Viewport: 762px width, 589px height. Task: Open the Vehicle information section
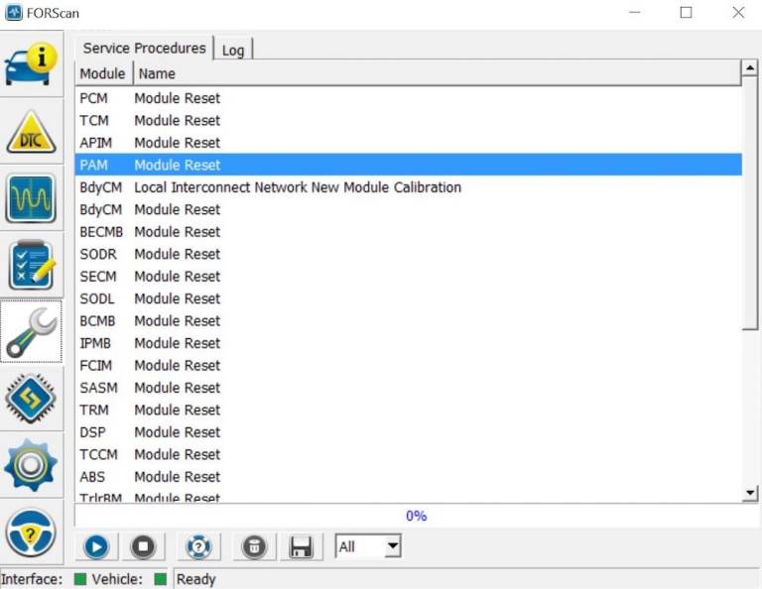(32, 64)
